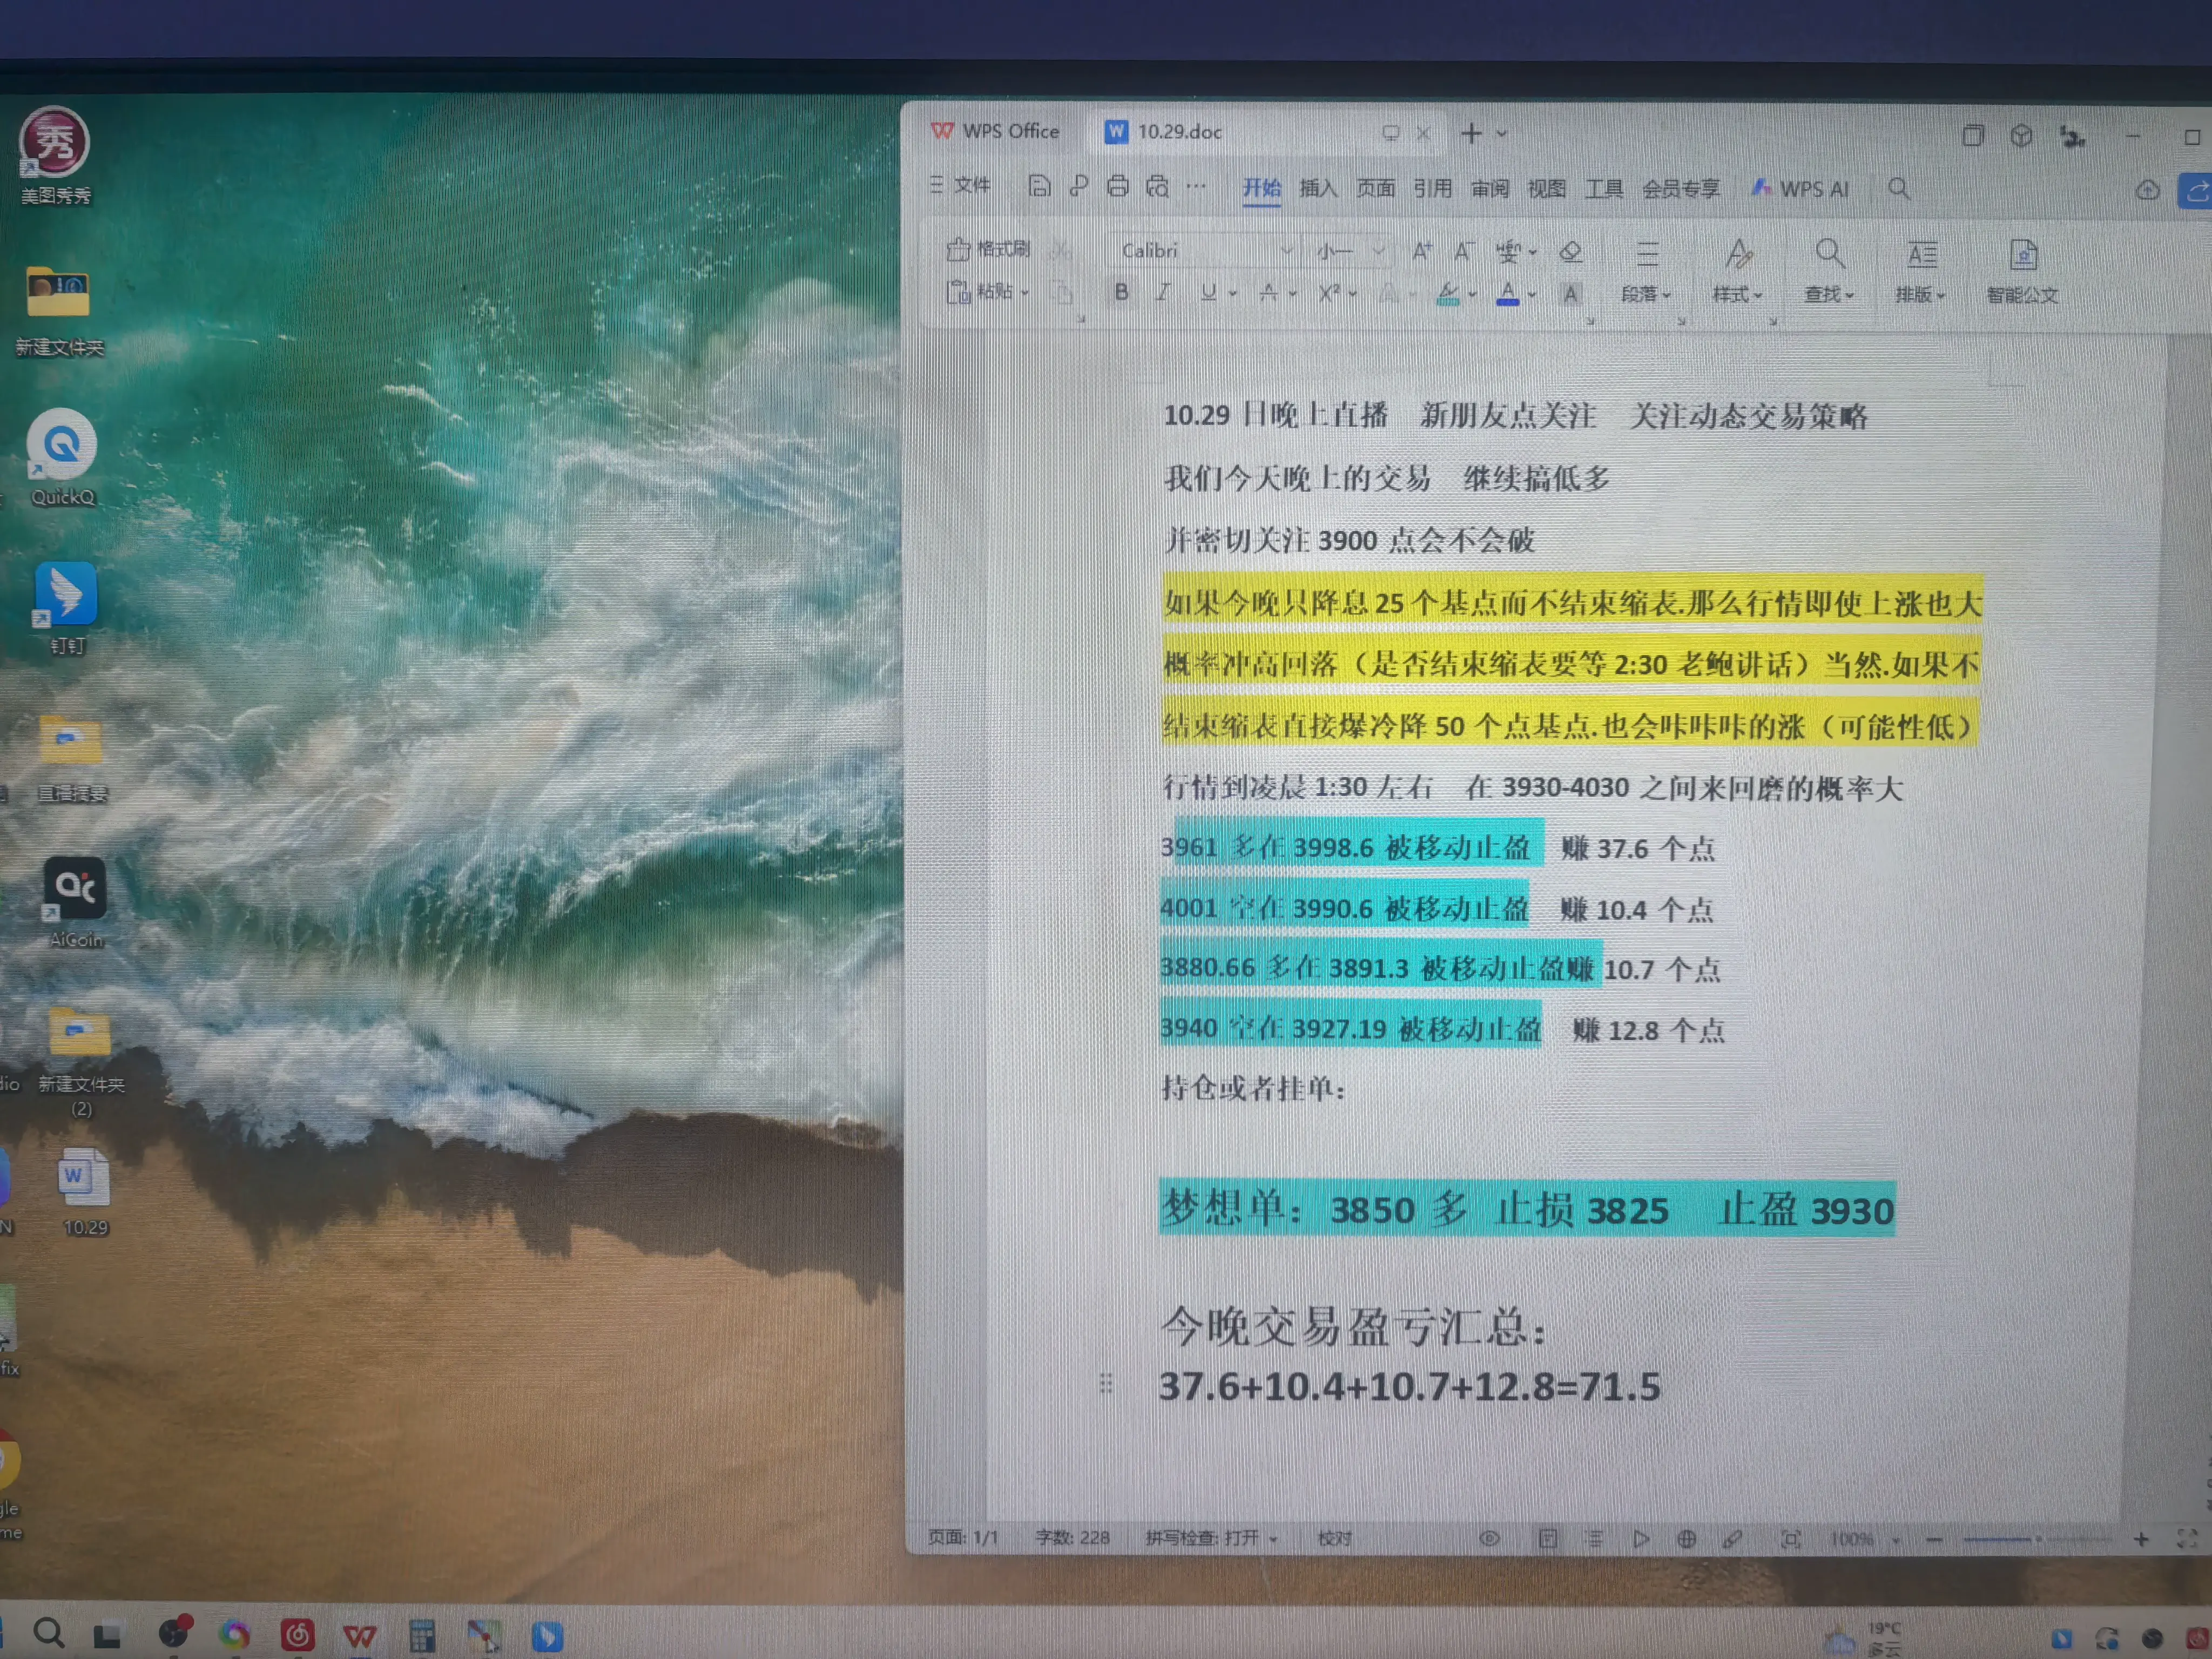The width and height of the screenshot is (2212, 1659).
Task: Open the search magnifier in menu bar
Action: point(1898,188)
